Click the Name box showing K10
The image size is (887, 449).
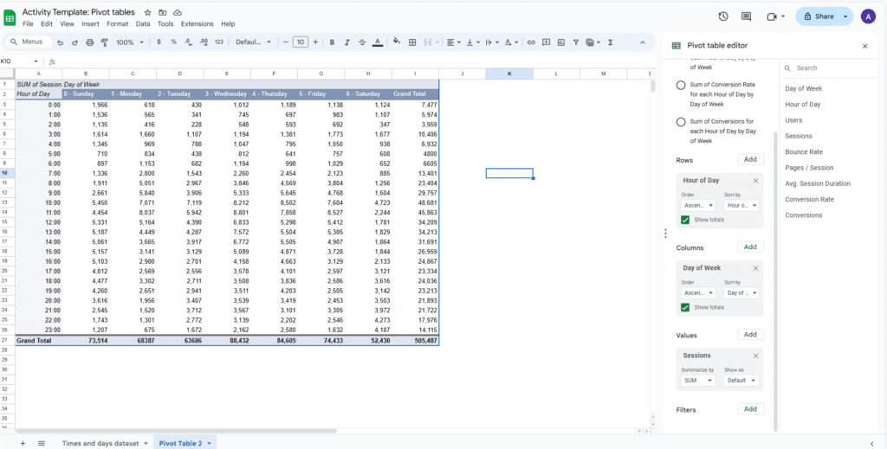[17, 61]
